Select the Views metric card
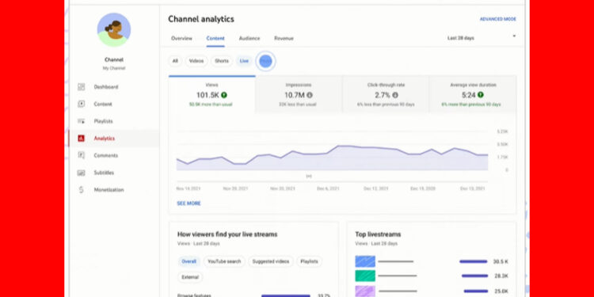594x297 pixels. pos(211,94)
